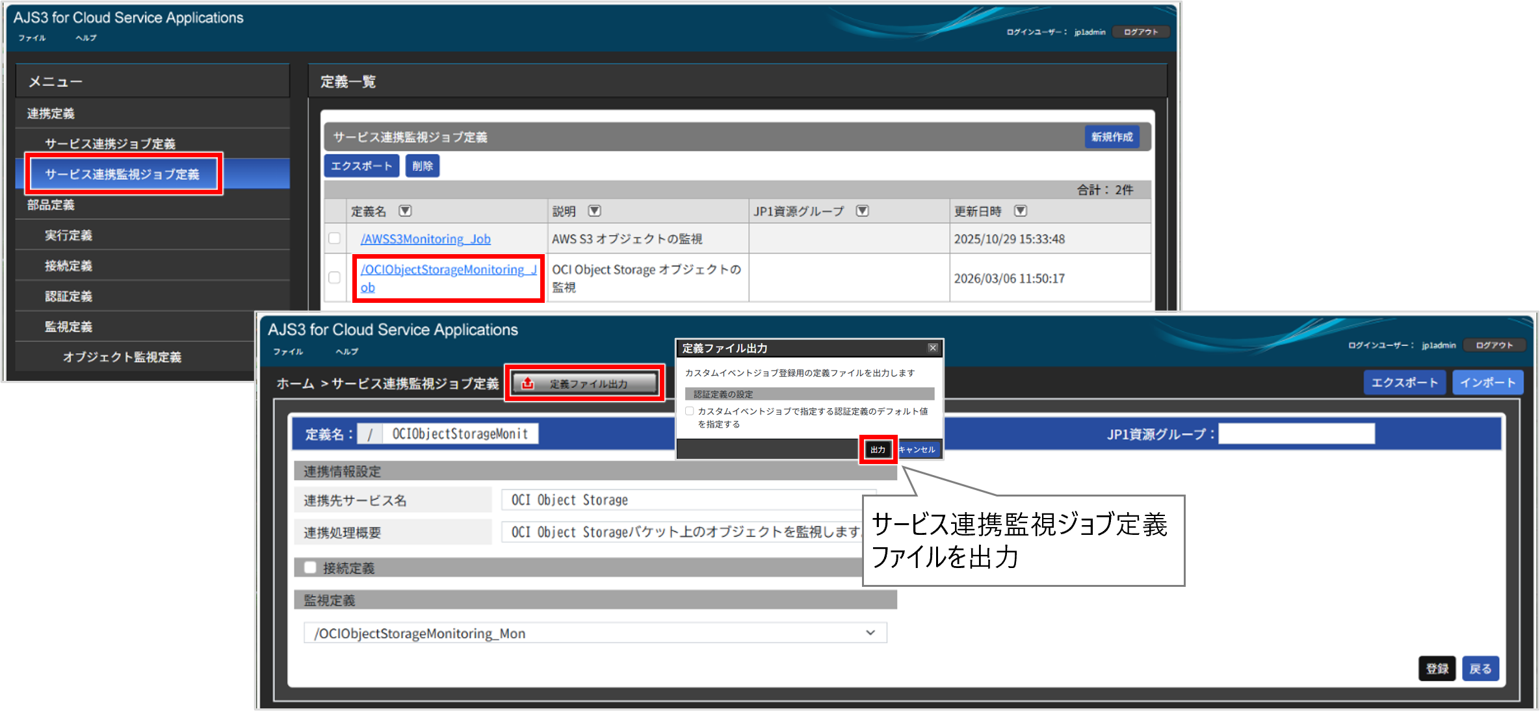Open the /AWSS3Monitoring_Job link

pyautogui.click(x=426, y=239)
